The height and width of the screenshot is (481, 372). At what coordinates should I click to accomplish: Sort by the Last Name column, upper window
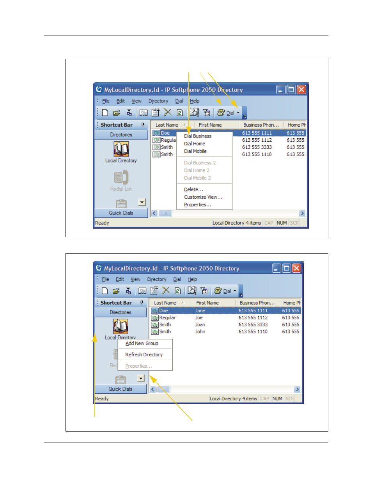(171, 125)
